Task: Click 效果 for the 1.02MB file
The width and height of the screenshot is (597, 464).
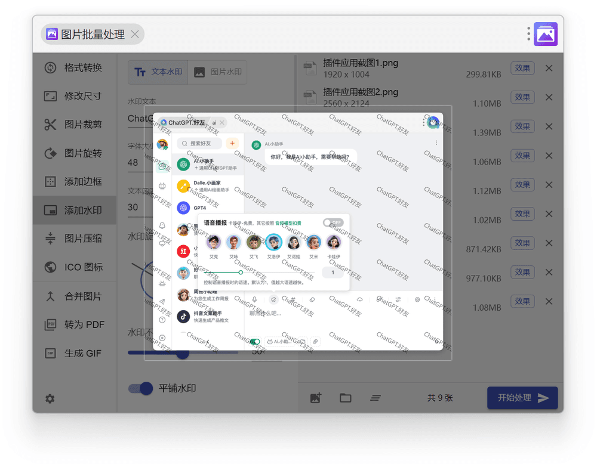Action: point(522,214)
